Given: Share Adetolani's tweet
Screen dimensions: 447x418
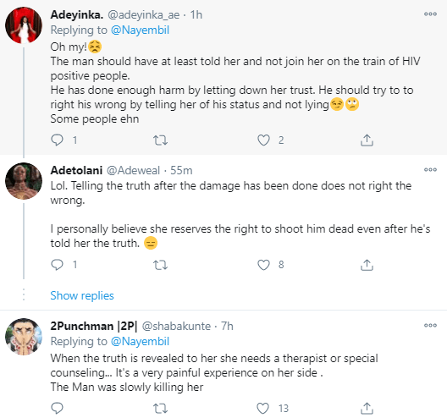Looking at the screenshot, I should coord(367,265).
